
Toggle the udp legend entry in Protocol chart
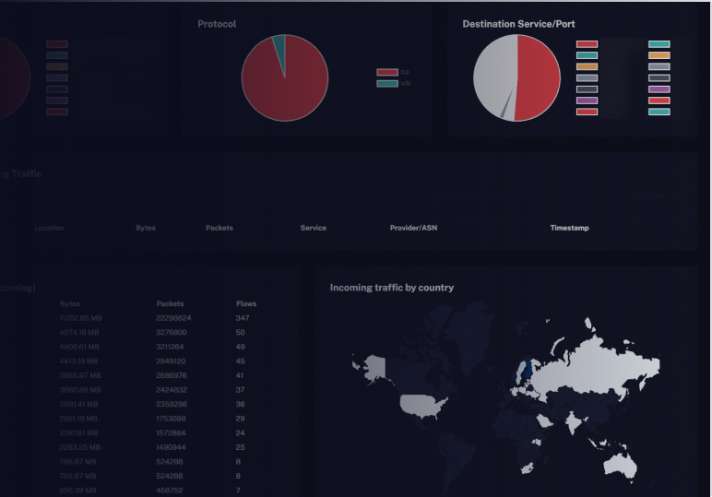(387, 84)
